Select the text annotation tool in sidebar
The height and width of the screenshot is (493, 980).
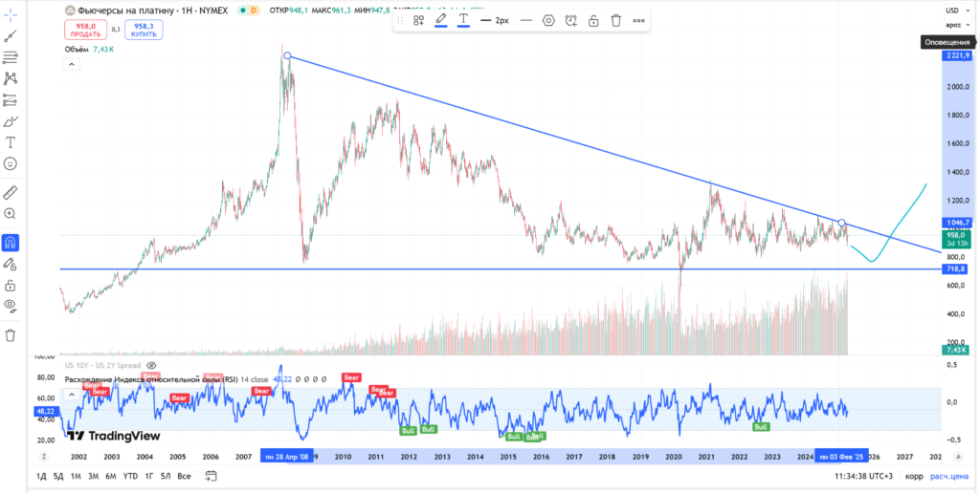pyautogui.click(x=10, y=142)
